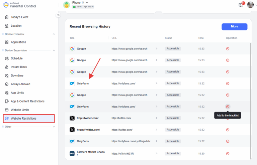Open the messages notification icon
This screenshot has width=257, height=165.
pyautogui.click(x=241, y=5)
